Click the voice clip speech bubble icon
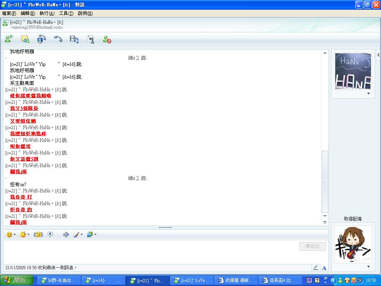Screen dimensions: 381x286 click(50, 235)
